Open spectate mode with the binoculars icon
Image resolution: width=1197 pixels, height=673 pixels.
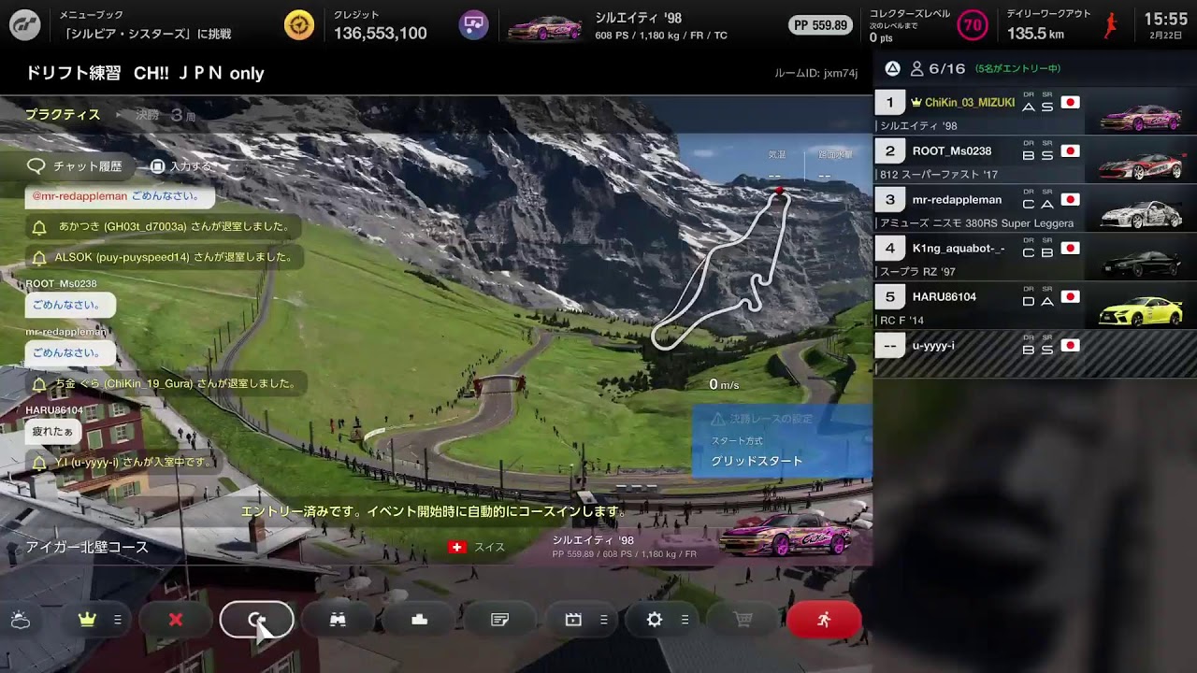click(x=339, y=620)
